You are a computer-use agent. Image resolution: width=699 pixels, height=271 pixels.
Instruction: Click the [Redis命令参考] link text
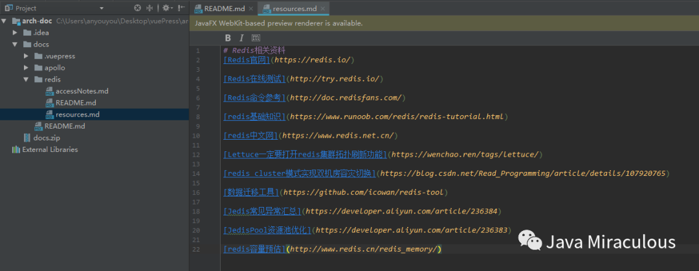[254, 98]
